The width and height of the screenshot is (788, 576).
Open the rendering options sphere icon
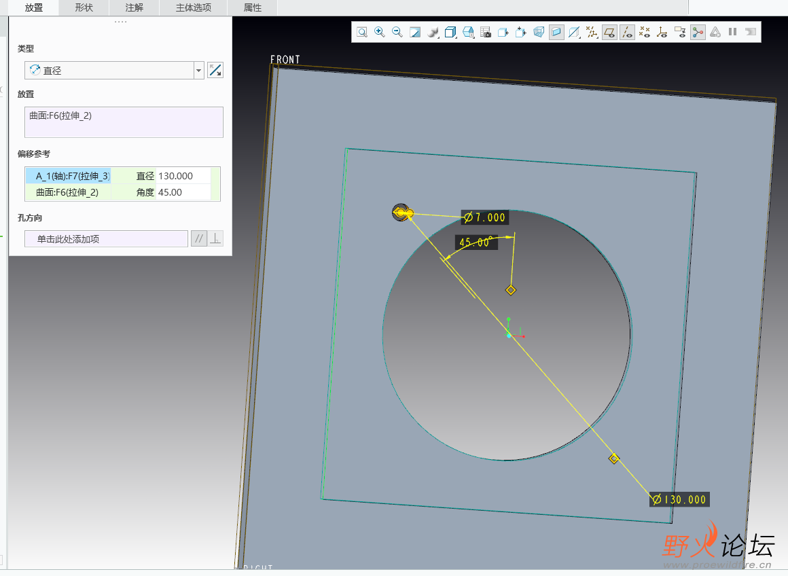click(433, 32)
